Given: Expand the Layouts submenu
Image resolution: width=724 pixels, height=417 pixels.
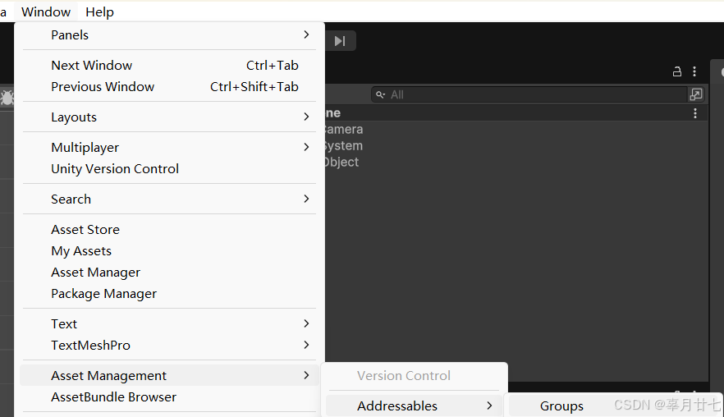Looking at the screenshot, I should coord(170,117).
